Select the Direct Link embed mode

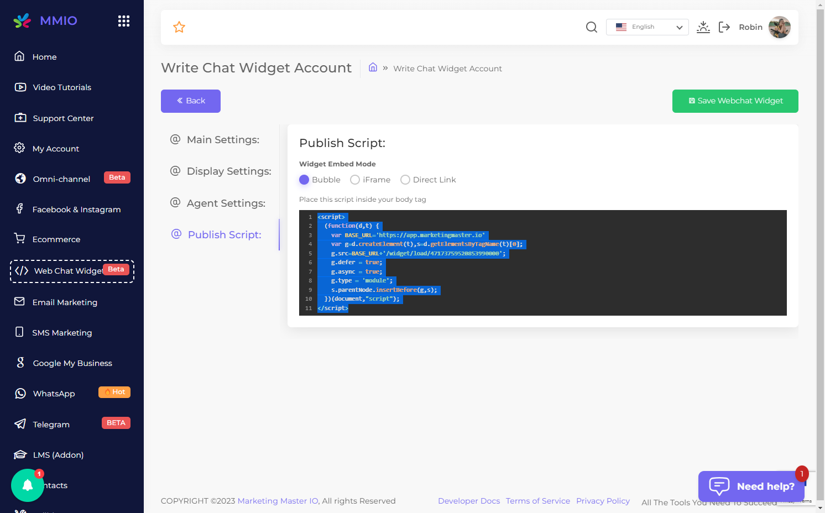tap(405, 180)
